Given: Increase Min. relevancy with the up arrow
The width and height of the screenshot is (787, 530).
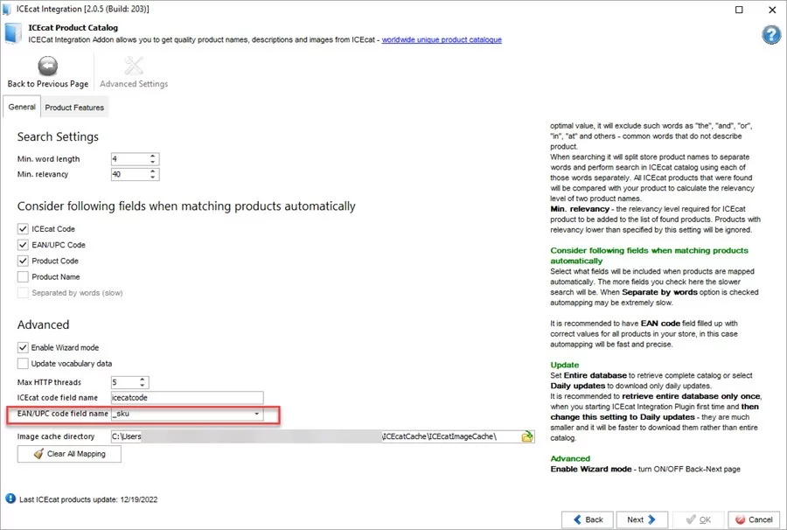Looking at the screenshot, I should pyautogui.click(x=151, y=171).
